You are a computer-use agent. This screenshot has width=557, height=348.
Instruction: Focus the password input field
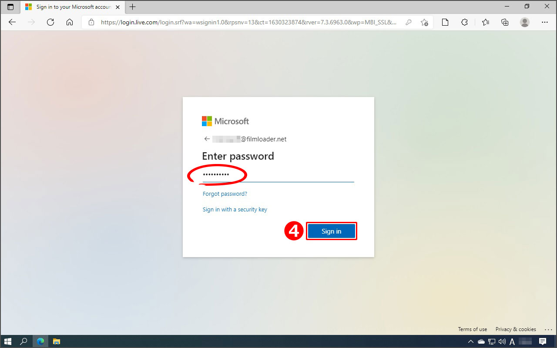[278, 175]
